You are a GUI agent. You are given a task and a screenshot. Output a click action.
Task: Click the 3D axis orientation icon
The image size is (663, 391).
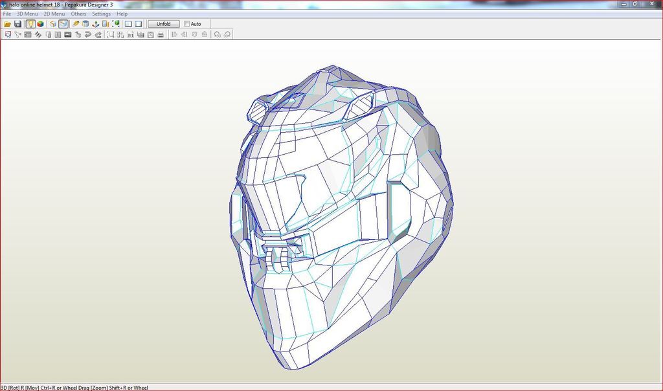[96, 24]
